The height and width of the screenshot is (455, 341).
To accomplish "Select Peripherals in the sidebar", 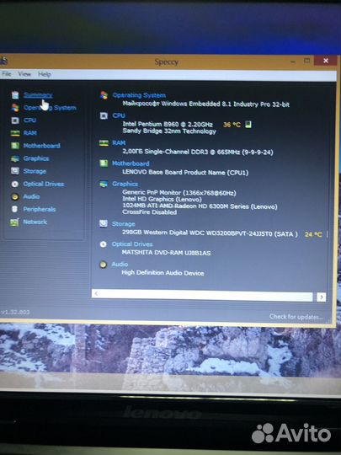I will 40,209.
